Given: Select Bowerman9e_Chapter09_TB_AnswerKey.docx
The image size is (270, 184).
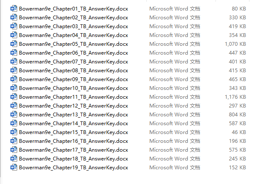Looking at the screenshot, I should click(73, 79).
